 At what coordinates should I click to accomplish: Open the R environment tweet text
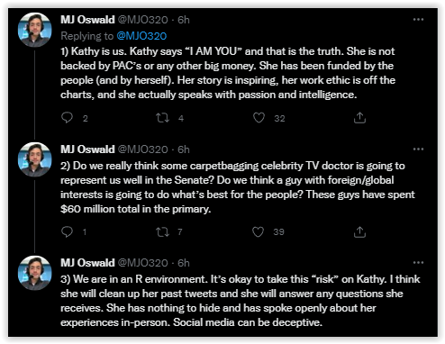click(x=241, y=301)
